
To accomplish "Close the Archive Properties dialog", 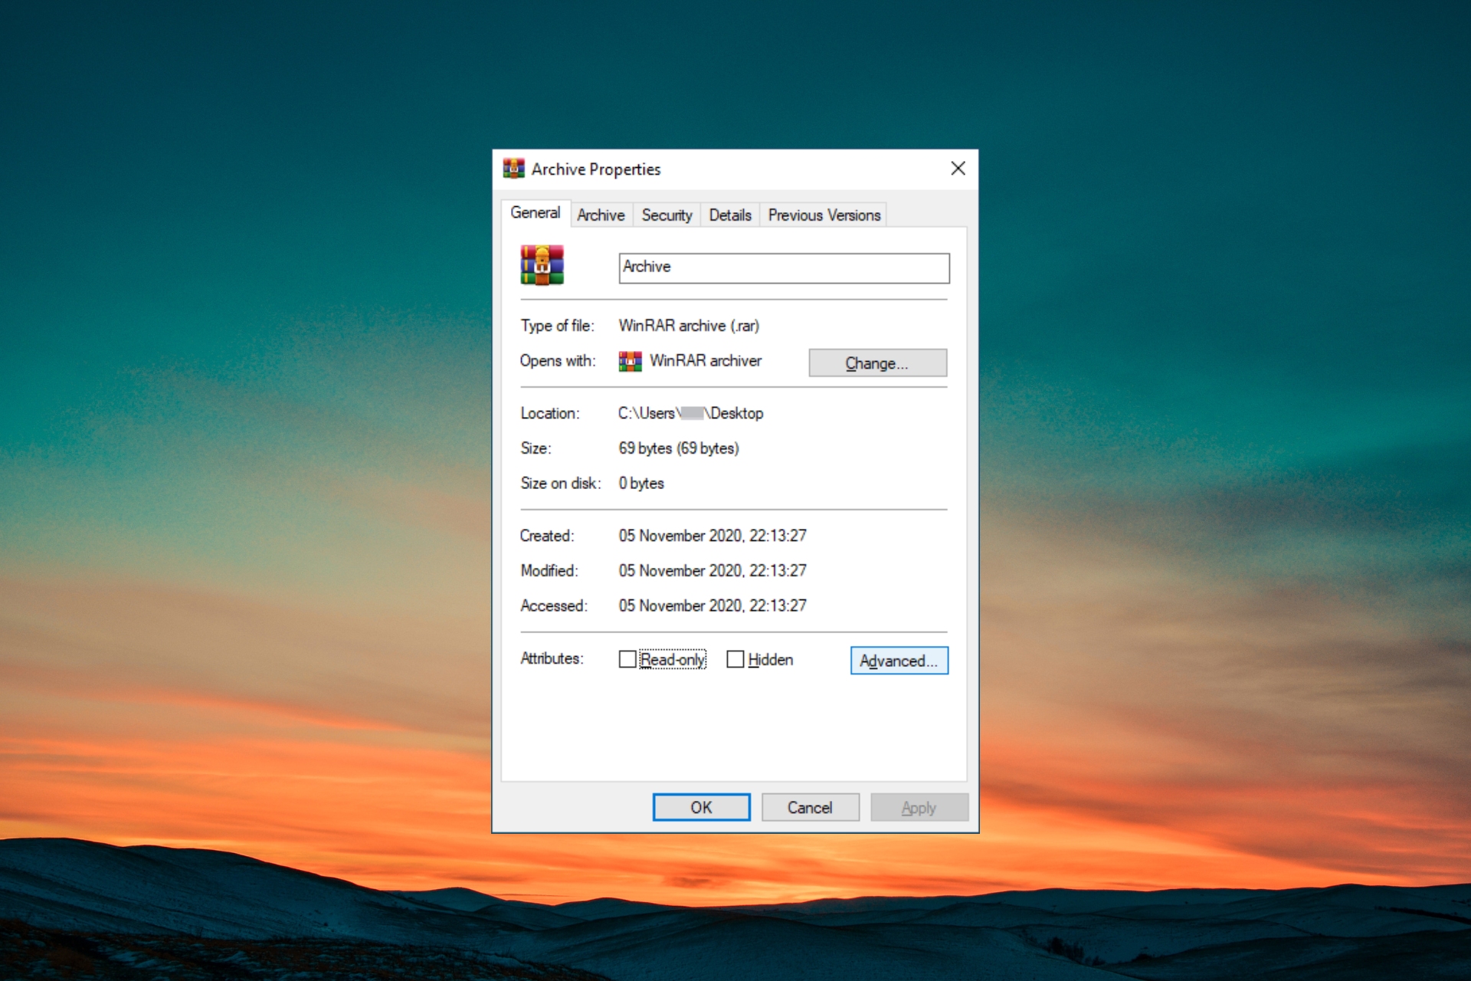I will coord(958,169).
